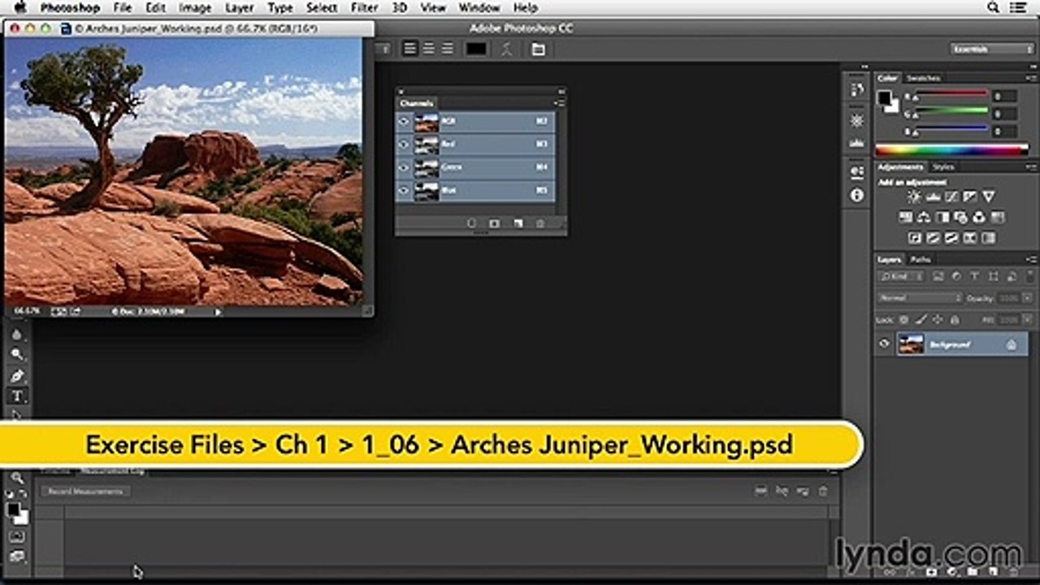Click the foreground color swatch in Color panel
1040x585 pixels.
(x=884, y=97)
